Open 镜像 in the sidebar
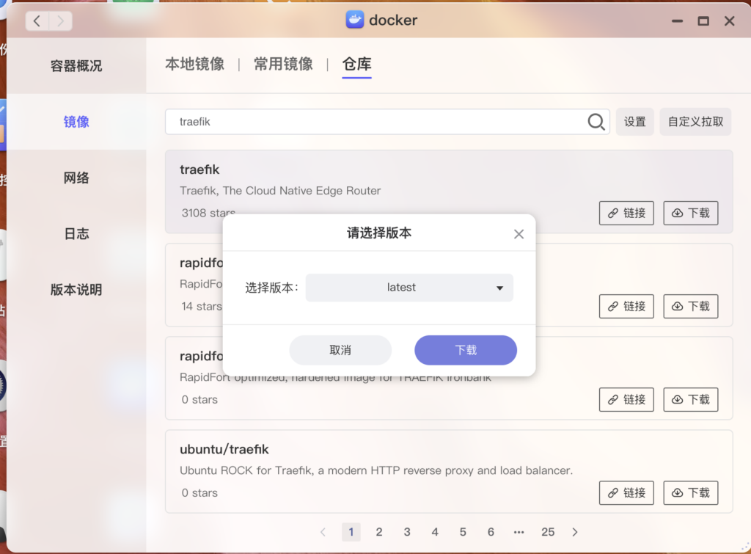 pos(76,122)
